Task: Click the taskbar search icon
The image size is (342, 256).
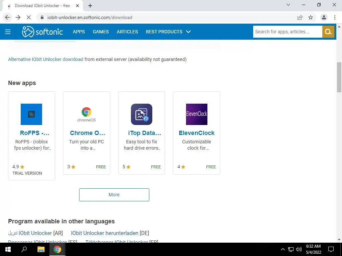Action: tap(24, 249)
